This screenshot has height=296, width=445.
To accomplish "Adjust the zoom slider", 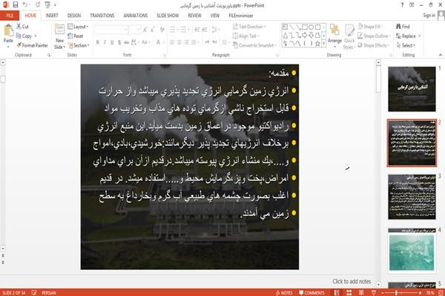I will (397, 292).
